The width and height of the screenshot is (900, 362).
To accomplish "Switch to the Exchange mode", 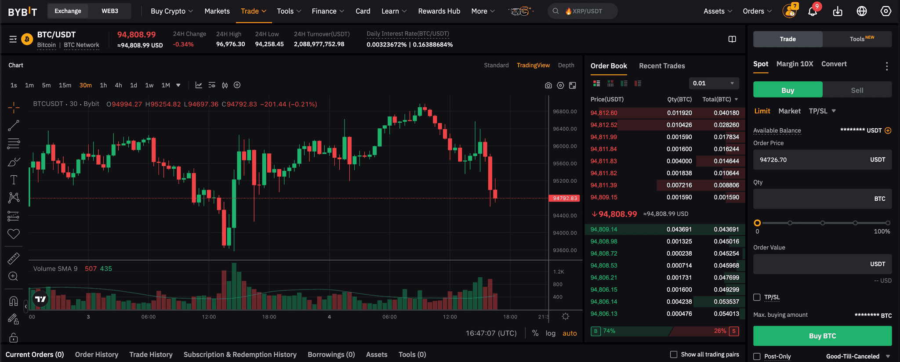I will click(x=68, y=11).
